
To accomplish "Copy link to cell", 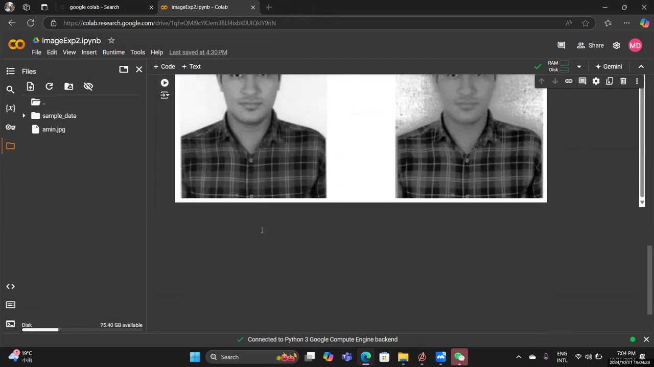I will [x=569, y=81].
